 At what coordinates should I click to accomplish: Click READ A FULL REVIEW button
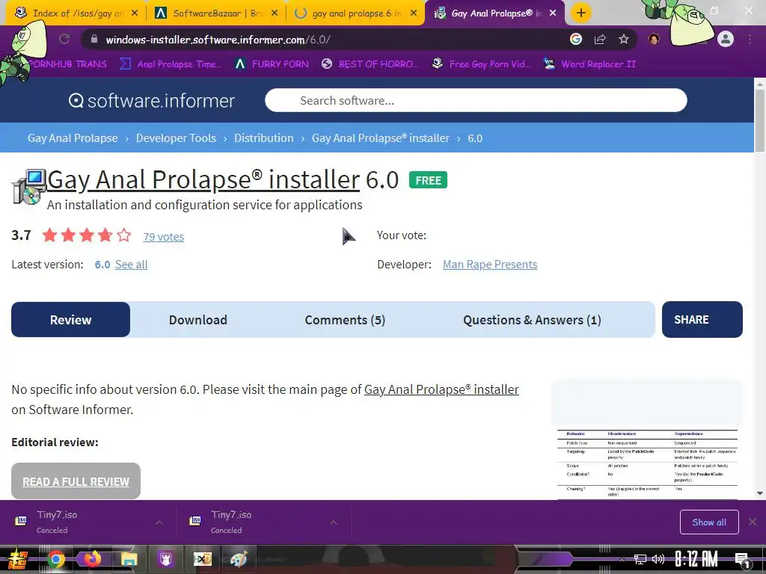click(x=76, y=481)
